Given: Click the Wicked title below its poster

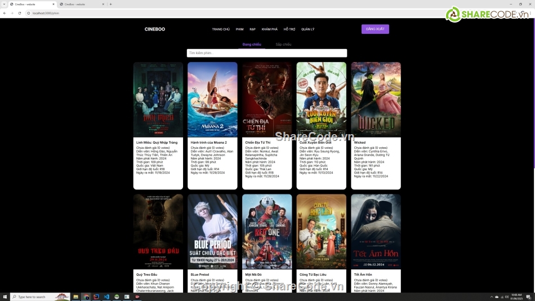Looking at the screenshot, I should pyautogui.click(x=360, y=143).
